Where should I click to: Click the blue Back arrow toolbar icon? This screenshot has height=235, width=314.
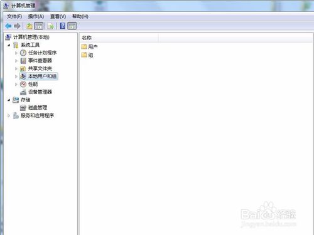[8, 26]
